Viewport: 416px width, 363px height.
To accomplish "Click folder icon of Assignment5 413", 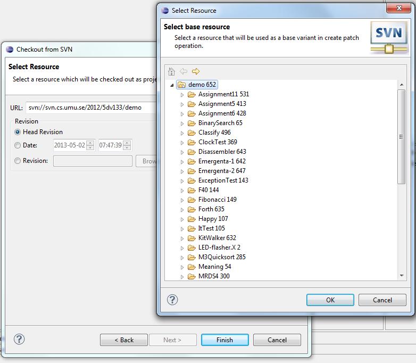I will 192,104.
